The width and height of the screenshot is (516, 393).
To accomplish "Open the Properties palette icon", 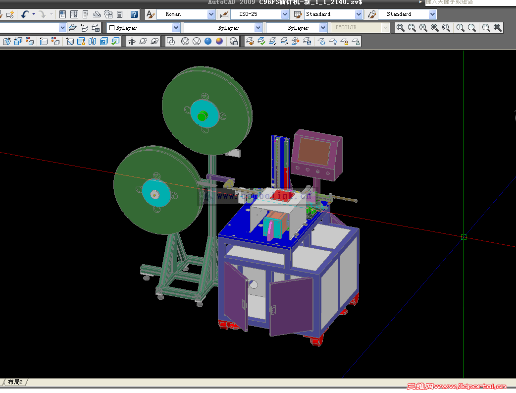I will (62, 14).
